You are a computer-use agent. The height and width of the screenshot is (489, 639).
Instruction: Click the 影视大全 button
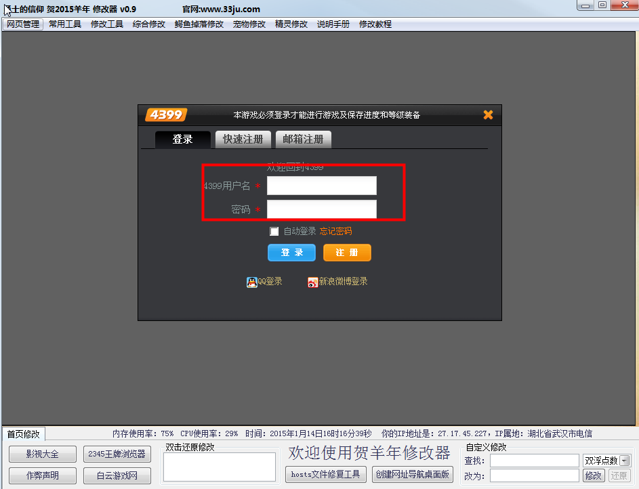(43, 454)
